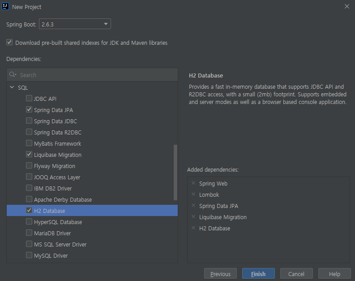Select the MyBatis Framework row label
The height and width of the screenshot is (281, 355).
point(57,144)
